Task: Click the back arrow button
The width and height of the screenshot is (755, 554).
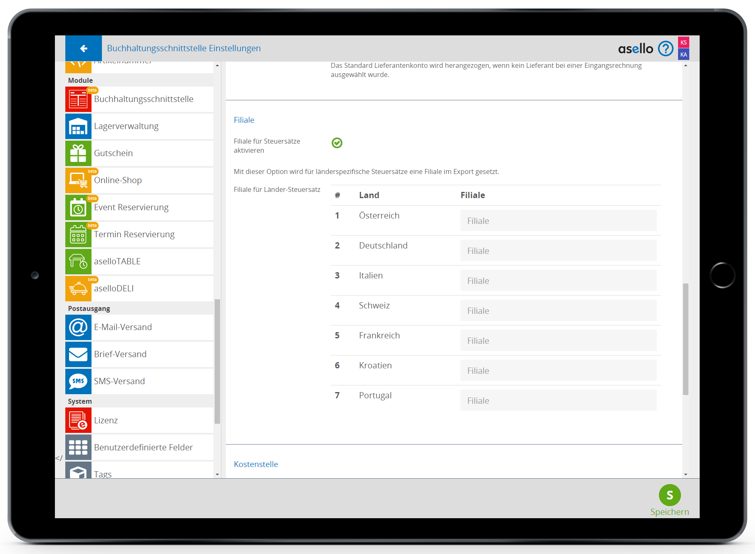Action: pos(84,49)
